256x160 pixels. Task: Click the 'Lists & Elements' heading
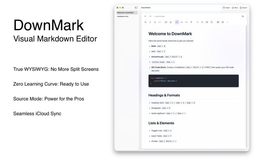(161, 123)
